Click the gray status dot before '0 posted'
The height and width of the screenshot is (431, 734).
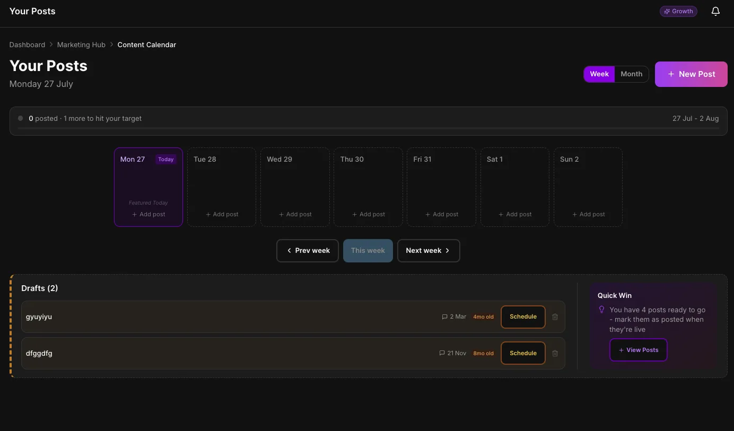pos(21,118)
